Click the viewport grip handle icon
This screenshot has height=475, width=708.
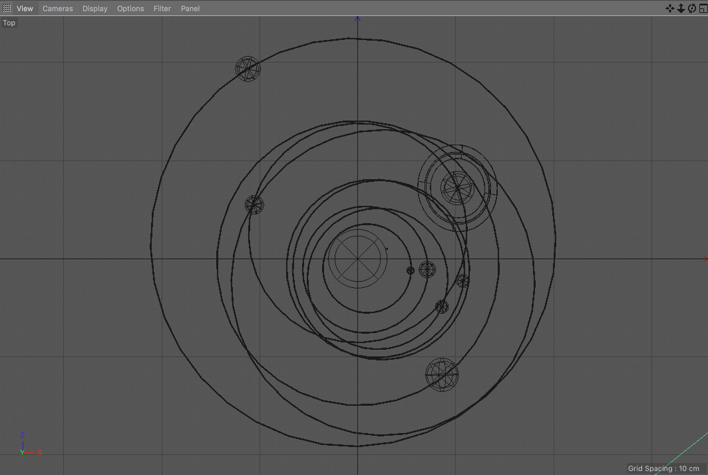(x=7, y=8)
